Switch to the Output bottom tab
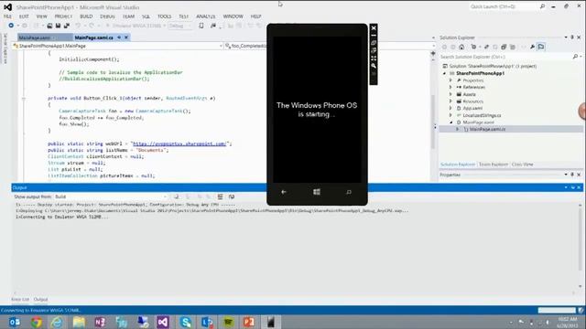586x329 pixels. (40, 299)
